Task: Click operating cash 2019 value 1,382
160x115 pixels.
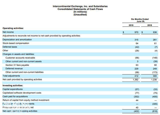Action: (x=135, y=80)
